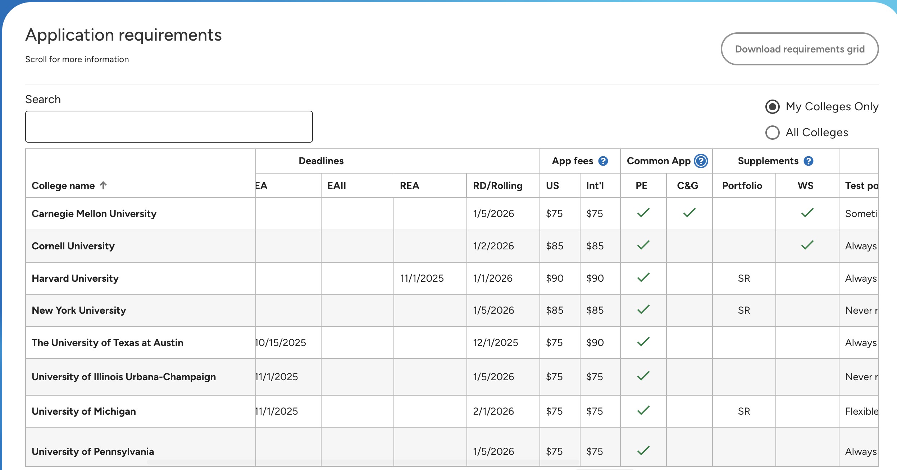Click Illinois Urbana-Champaign's PE checkmark
The height and width of the screenshot is (470, 897).
[643, 376]
